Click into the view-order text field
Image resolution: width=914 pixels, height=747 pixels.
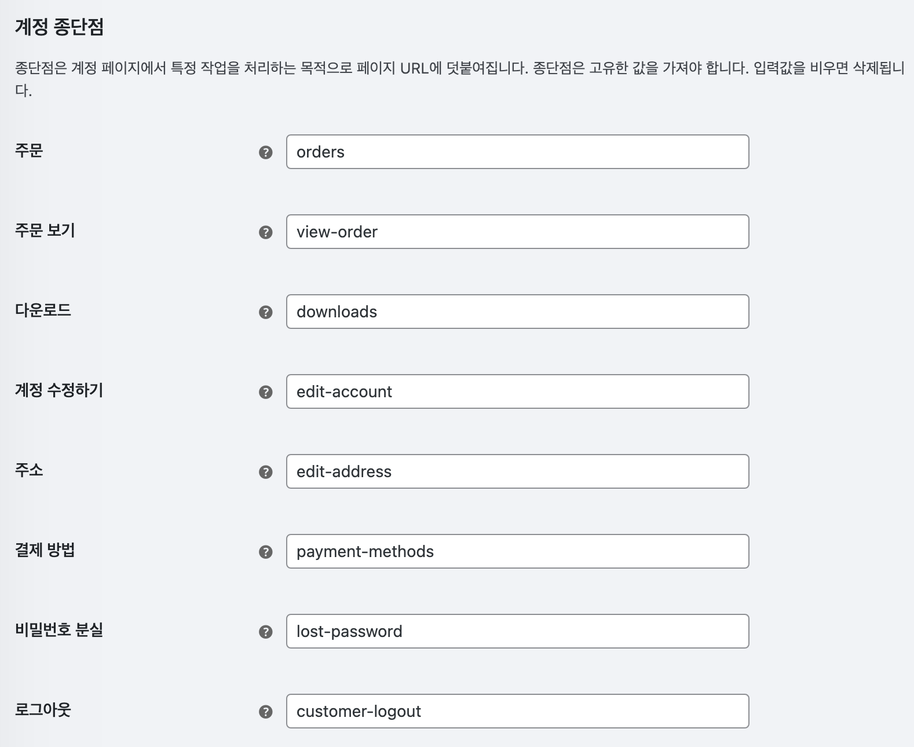(518, 232)
